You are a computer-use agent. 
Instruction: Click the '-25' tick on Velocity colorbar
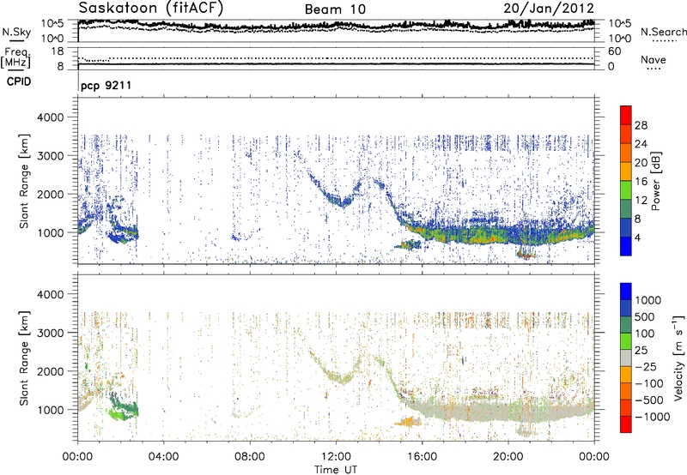point(646,366)
